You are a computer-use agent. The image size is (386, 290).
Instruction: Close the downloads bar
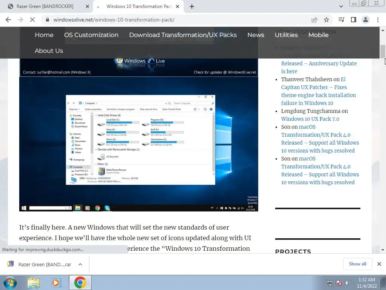(x=379, y=264)
